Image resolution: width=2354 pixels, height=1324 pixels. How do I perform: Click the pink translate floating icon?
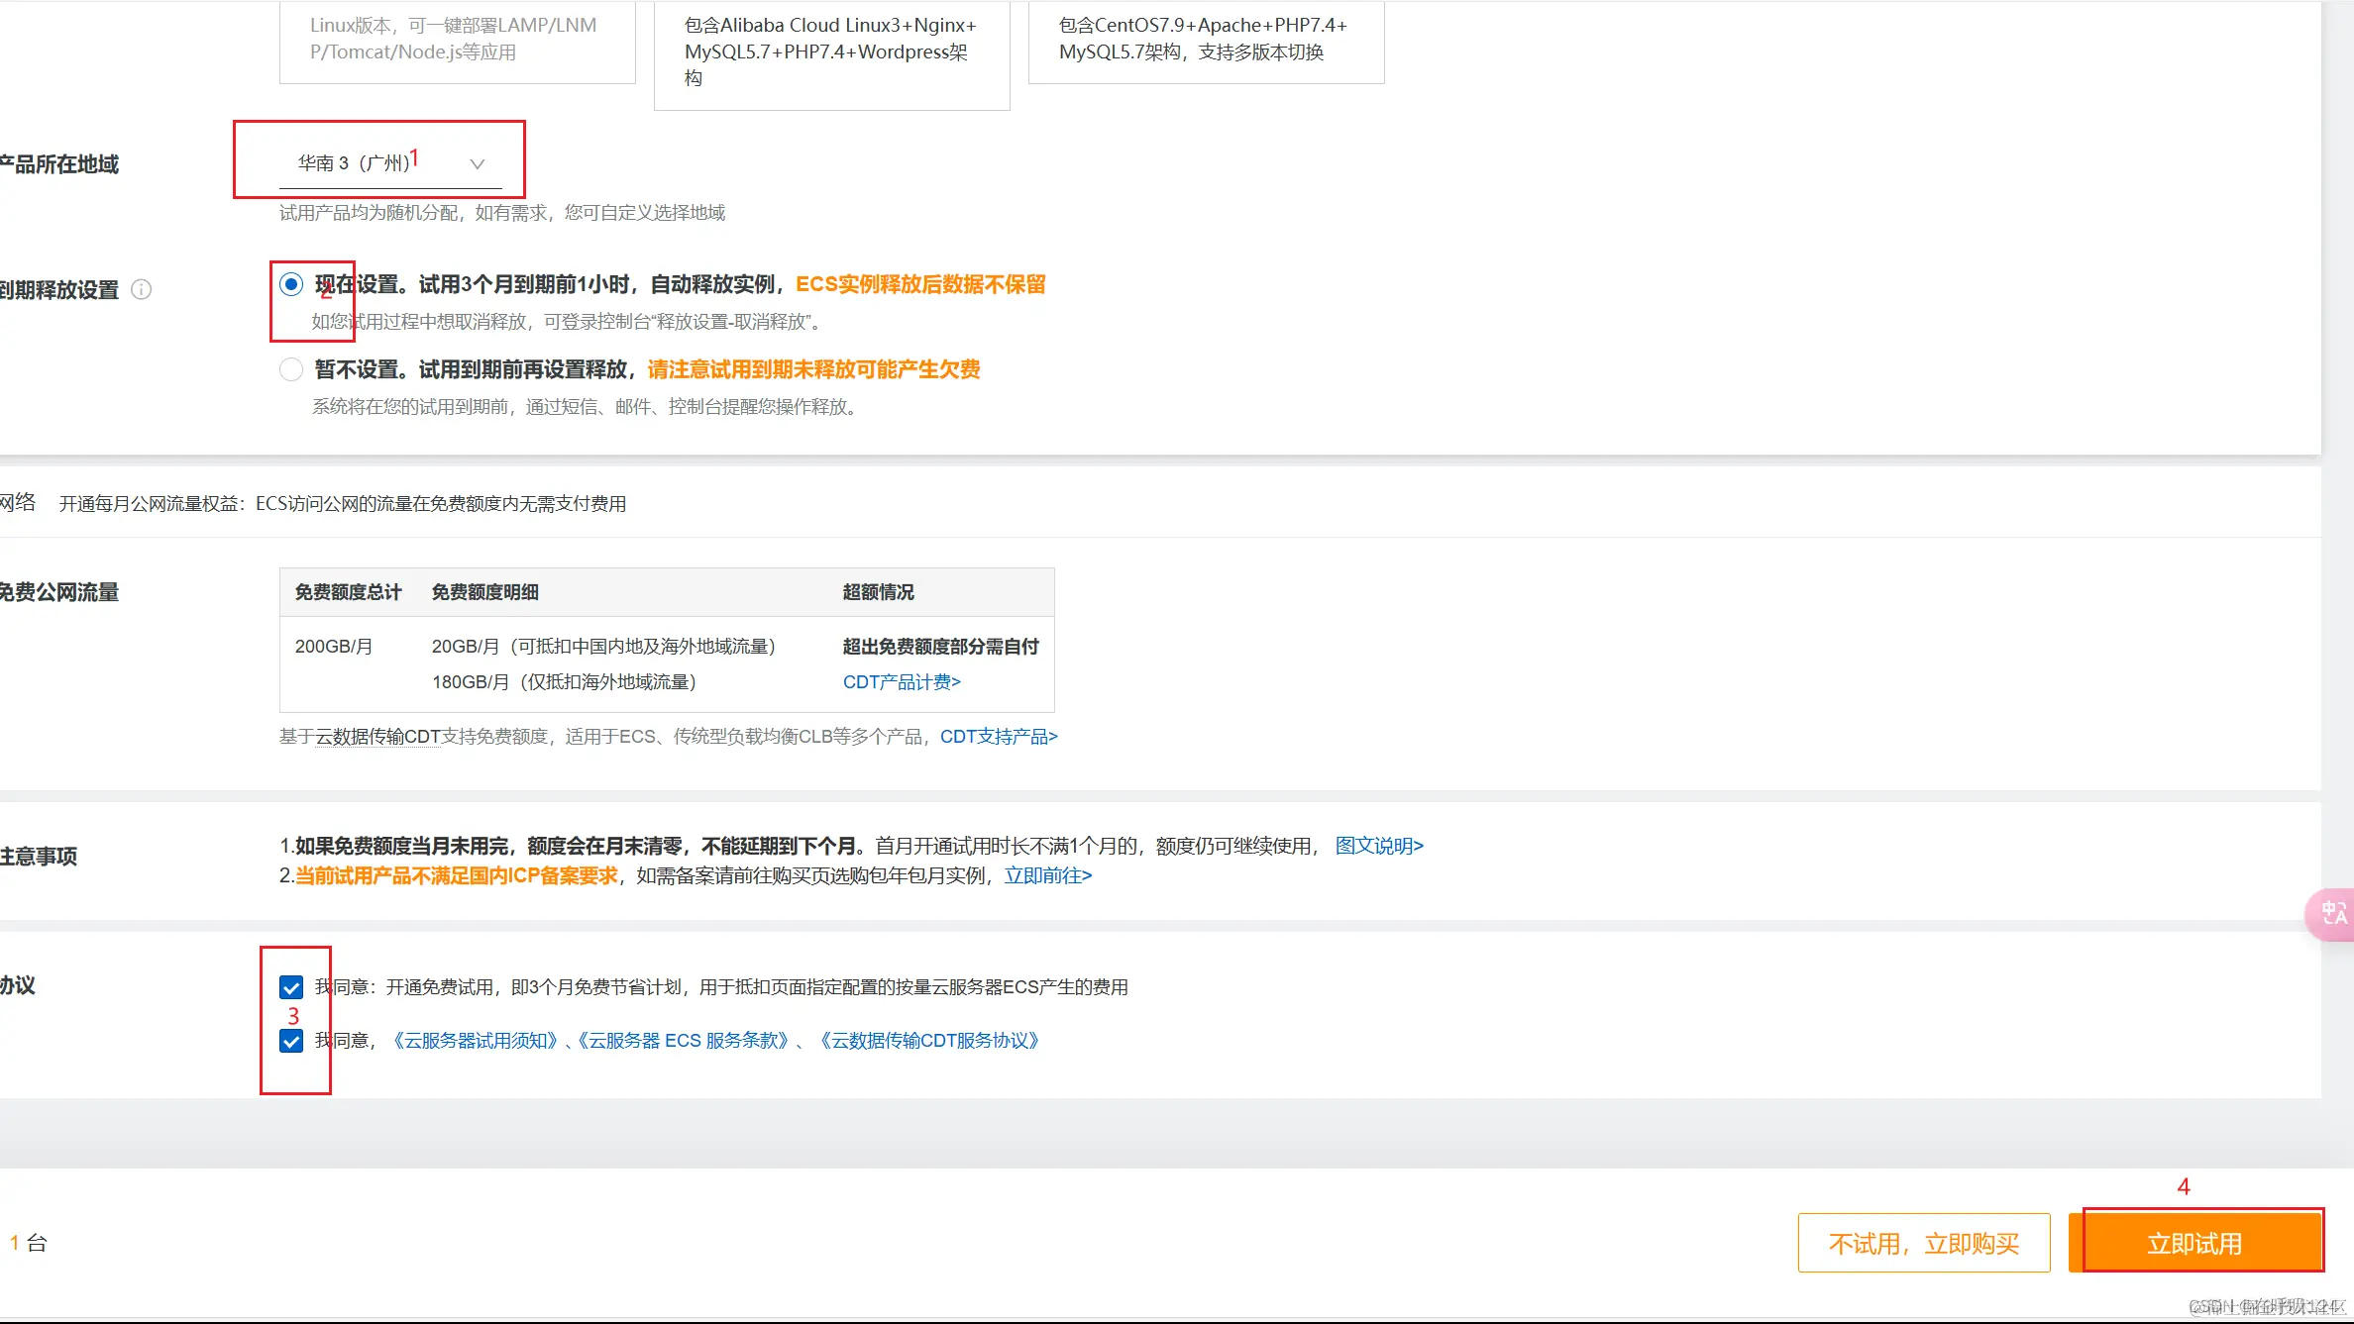click(2333, 913)
